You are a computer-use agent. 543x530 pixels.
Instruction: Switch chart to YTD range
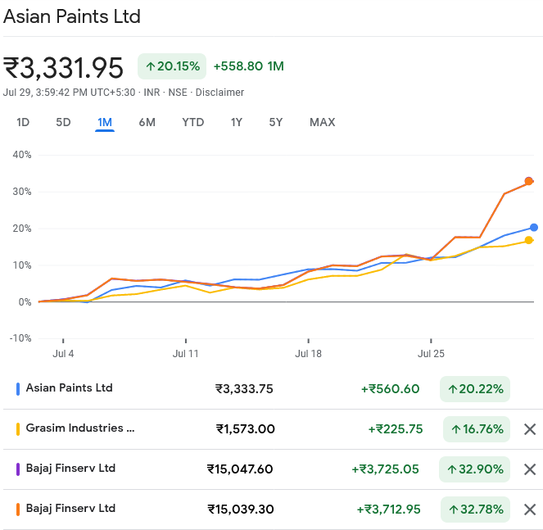coord(192,122)
